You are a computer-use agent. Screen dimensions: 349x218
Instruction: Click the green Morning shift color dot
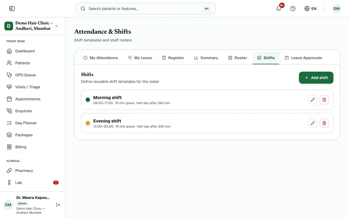[x=88, y=100]
